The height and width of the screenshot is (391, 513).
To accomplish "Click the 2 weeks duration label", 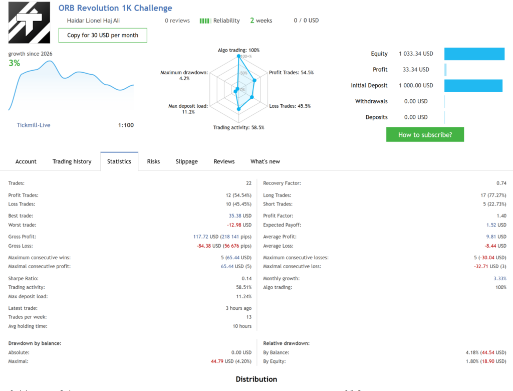I will [261, 21].
